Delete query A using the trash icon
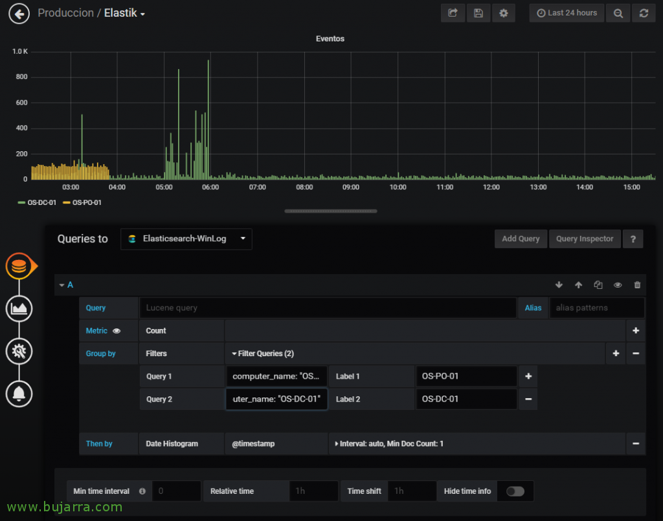 tap(637, 284)
